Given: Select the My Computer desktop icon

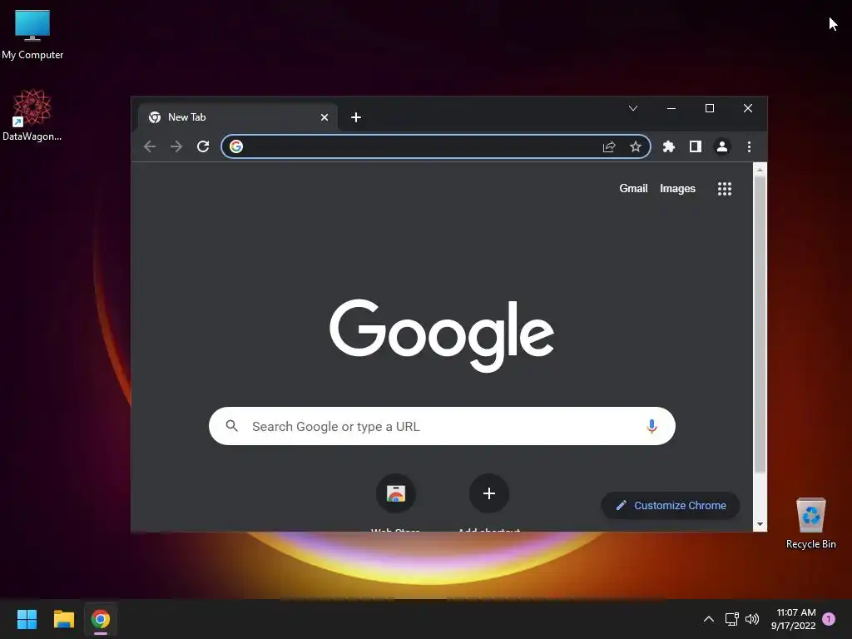Looking at the screenshot, I should 32,35.
